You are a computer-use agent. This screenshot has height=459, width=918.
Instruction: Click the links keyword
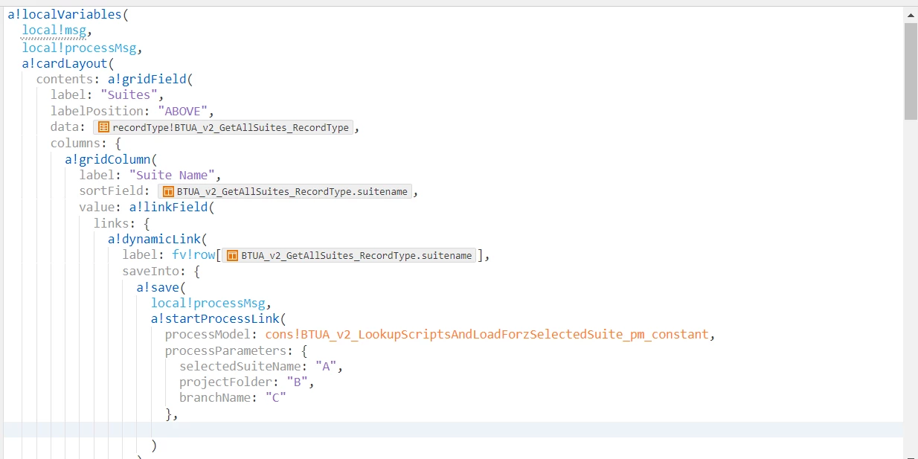(112, 223)
